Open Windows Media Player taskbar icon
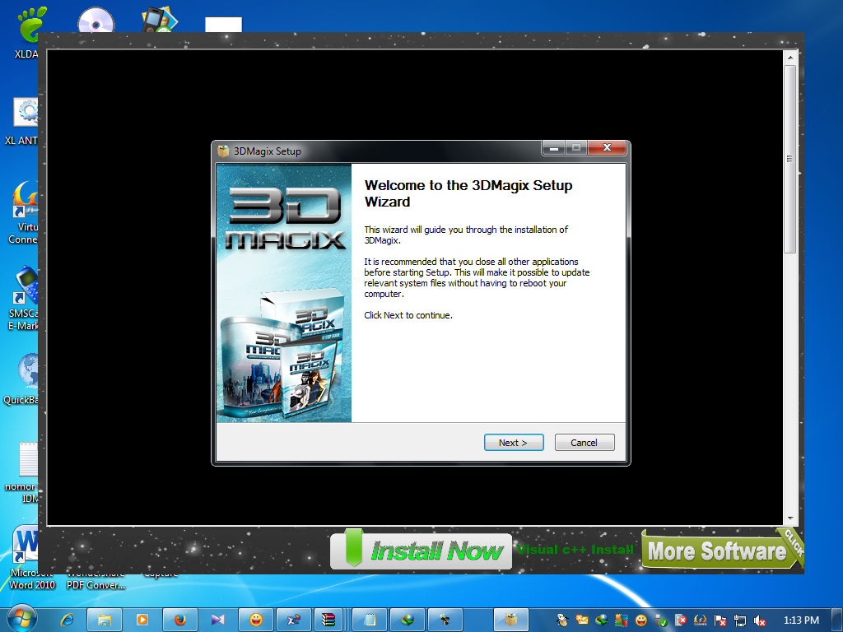This screenshot has height=632, width=843. coord(142,620)
